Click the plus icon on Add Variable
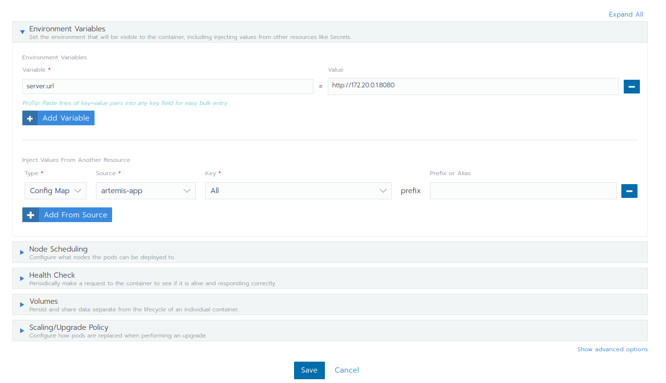Screen dimensions: 666x383 (x=30, y=118)
